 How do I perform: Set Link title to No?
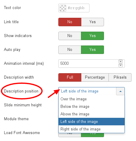pos(70,22)
